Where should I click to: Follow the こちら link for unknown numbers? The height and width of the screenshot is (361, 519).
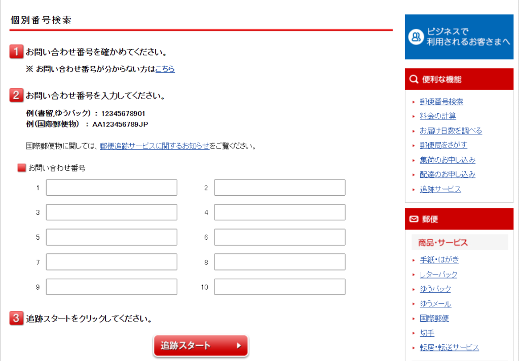(x=165, y=69)
